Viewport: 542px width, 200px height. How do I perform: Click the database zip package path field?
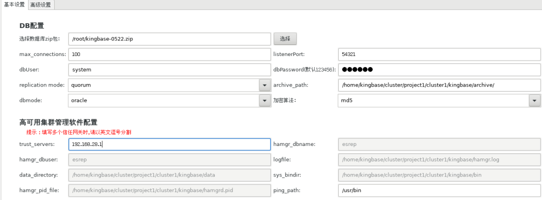169,39
